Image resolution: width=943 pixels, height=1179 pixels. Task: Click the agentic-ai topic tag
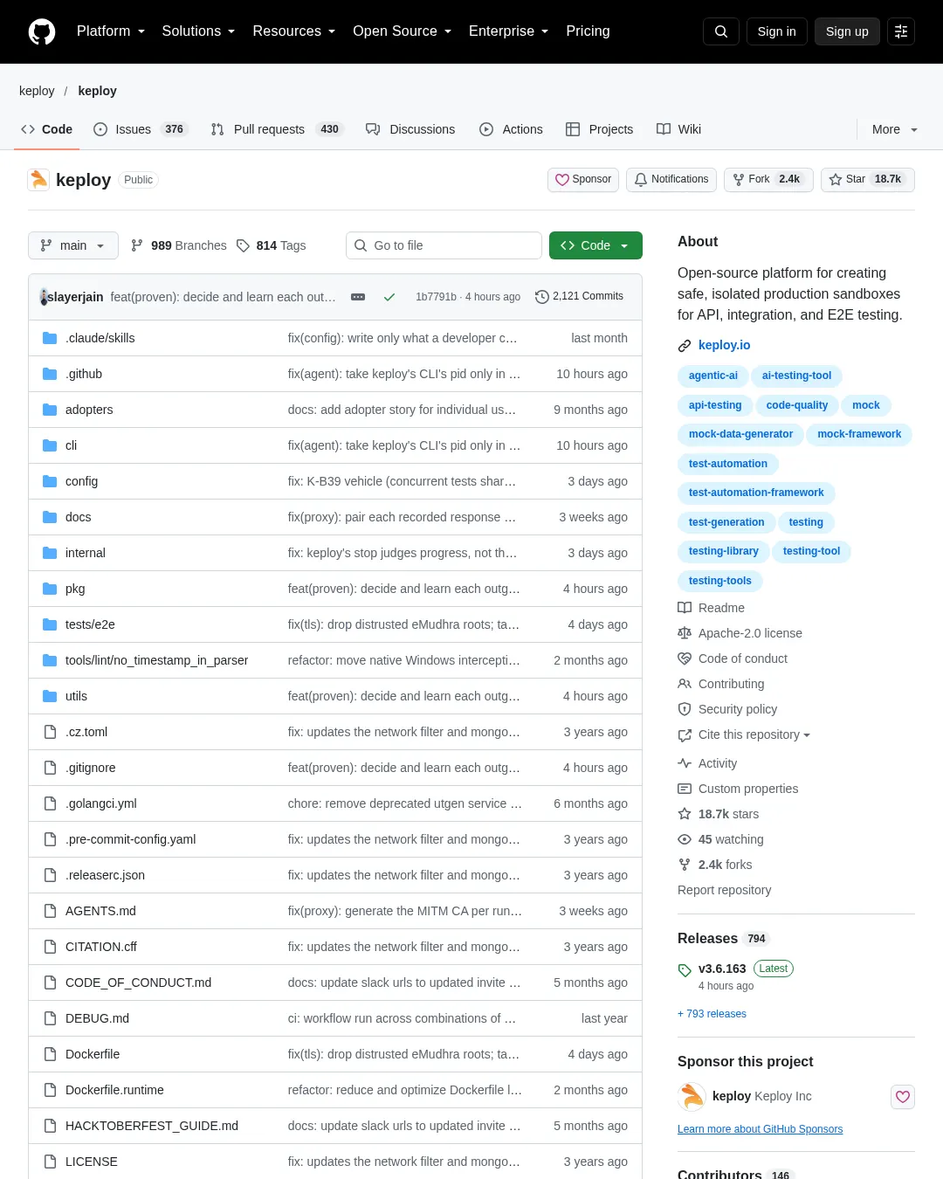point(712,376)
